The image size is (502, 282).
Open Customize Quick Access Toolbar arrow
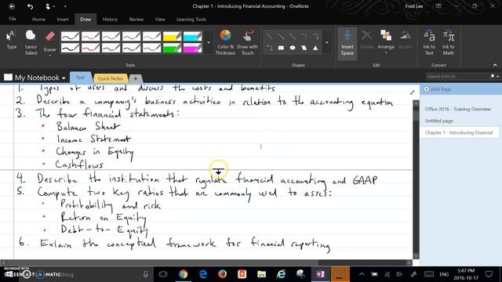tap(65, 6)
